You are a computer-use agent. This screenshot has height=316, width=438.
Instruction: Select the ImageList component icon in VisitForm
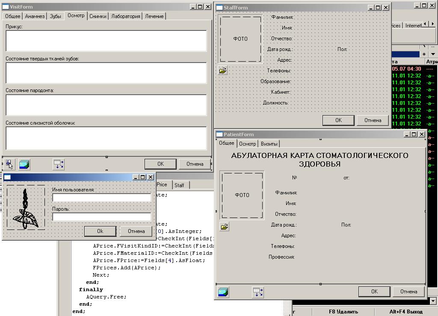pyautogui.click(x=24, y=164)
